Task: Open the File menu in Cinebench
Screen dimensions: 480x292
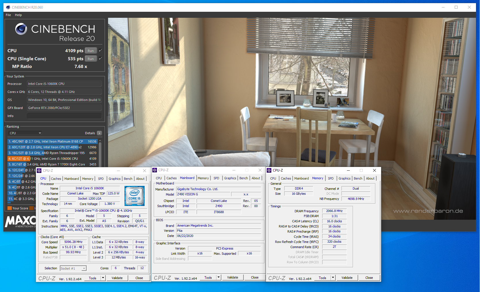Action: pos(8,15)
